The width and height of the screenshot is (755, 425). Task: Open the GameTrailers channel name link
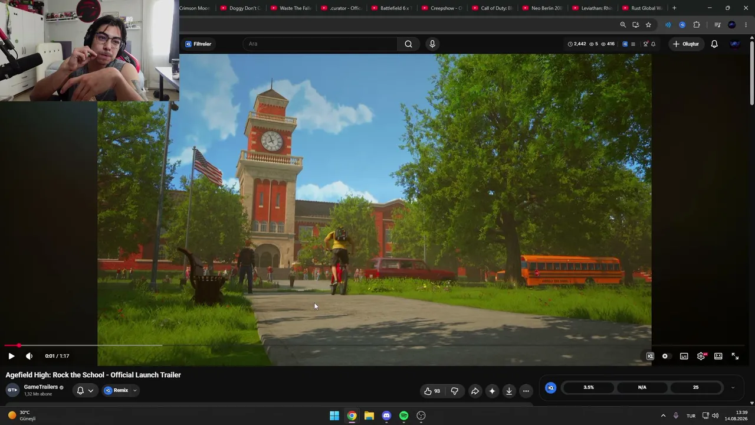41,387
